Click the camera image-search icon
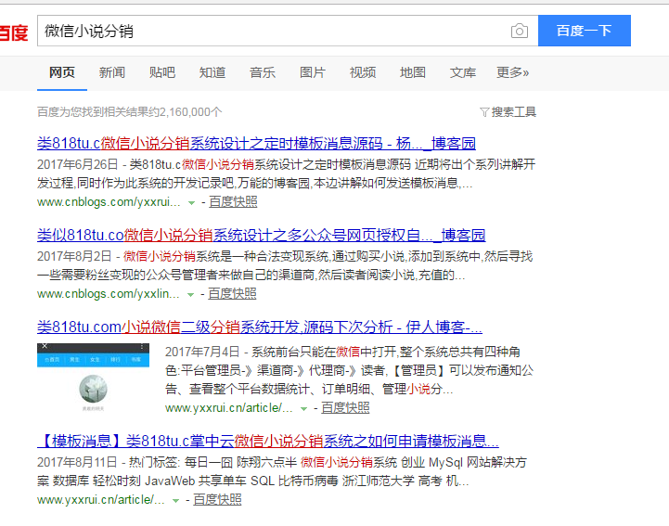This screenshot has width=669, height=526. tap(520, 31)
